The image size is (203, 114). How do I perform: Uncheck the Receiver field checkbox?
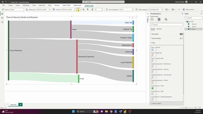click(189, 24)
